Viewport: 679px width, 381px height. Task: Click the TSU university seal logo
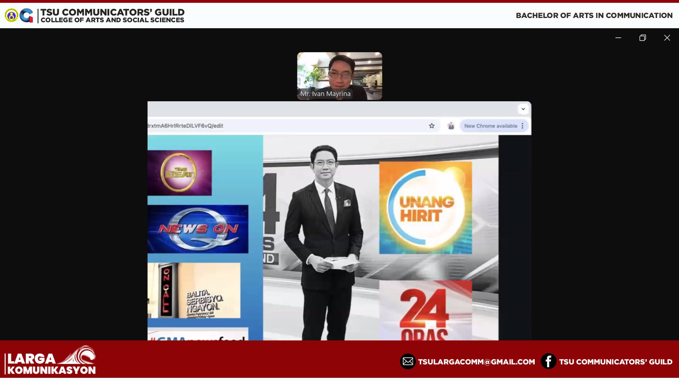pos(11,16)
